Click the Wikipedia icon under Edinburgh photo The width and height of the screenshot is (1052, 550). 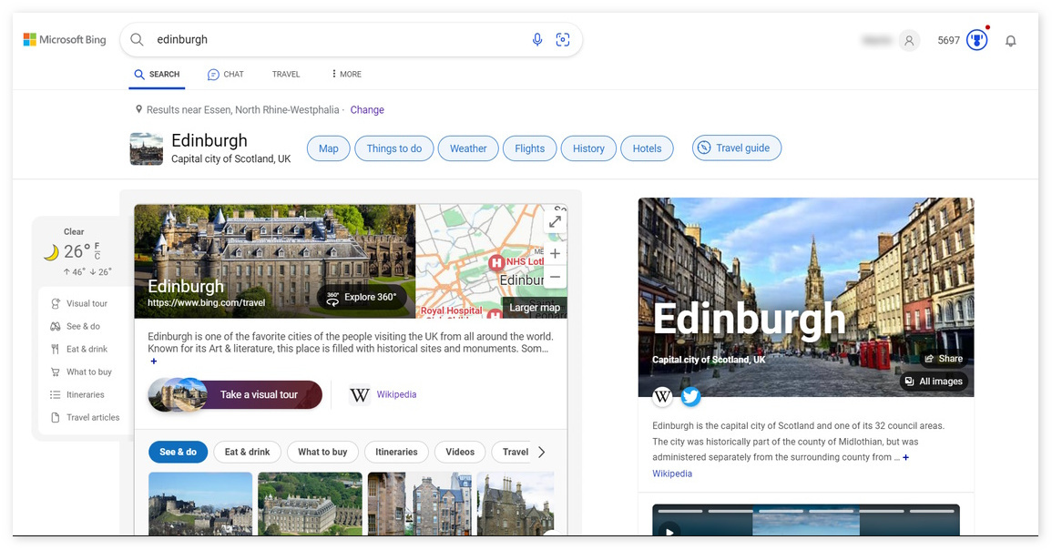coord(662,397)
